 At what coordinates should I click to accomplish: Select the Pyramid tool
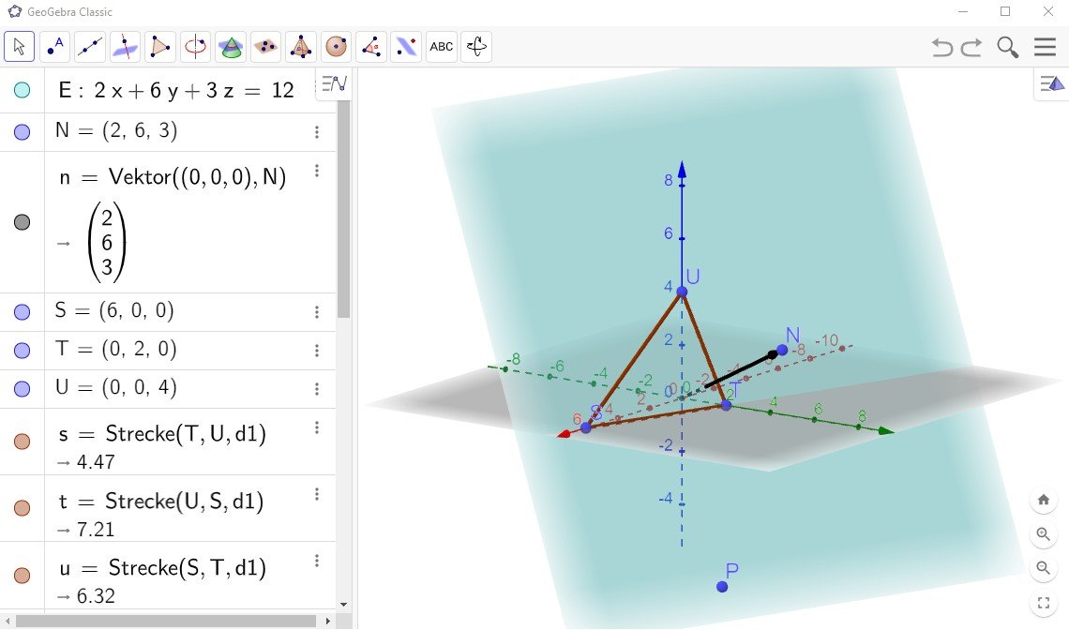coord(300,46)
